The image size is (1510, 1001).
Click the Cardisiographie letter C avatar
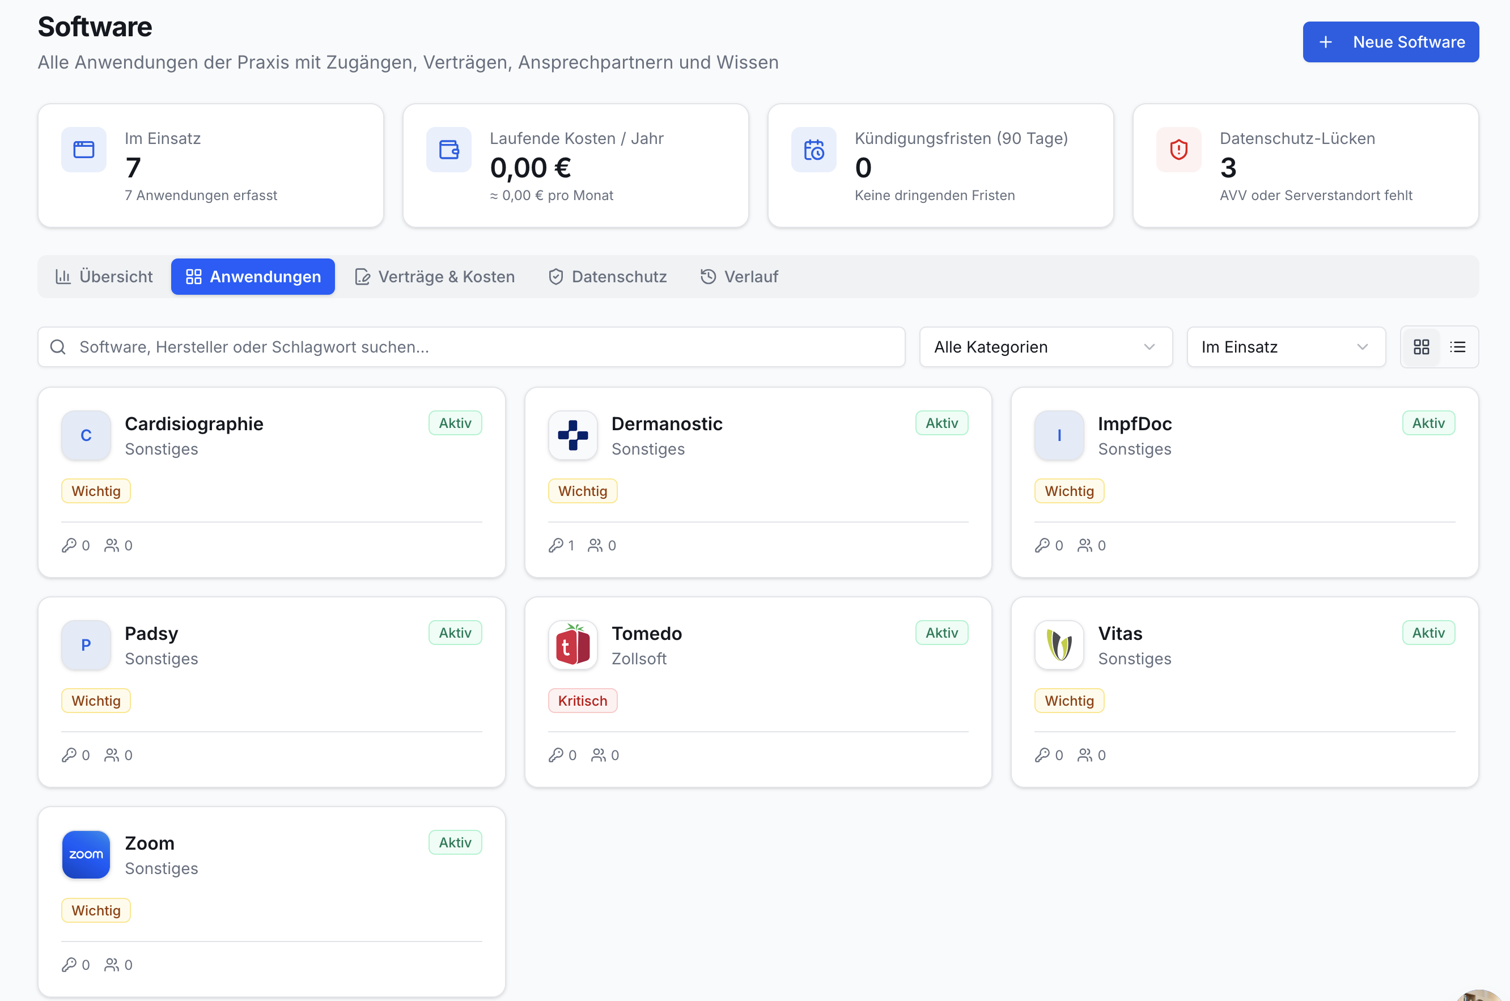pyautogui.click(x=86, y=435)
